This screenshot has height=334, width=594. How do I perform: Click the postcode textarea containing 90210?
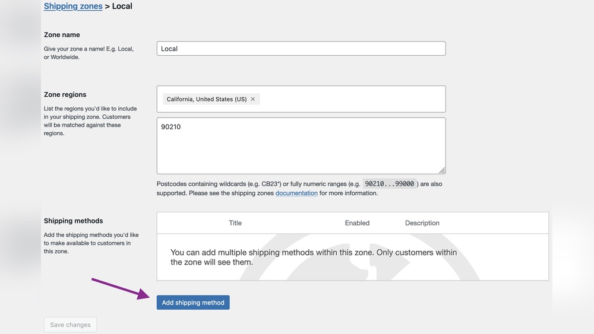coord(301,145)
